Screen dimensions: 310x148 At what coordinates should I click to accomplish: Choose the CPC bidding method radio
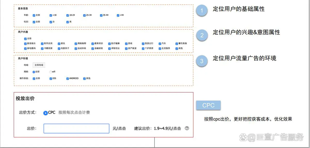coord(45,113)
